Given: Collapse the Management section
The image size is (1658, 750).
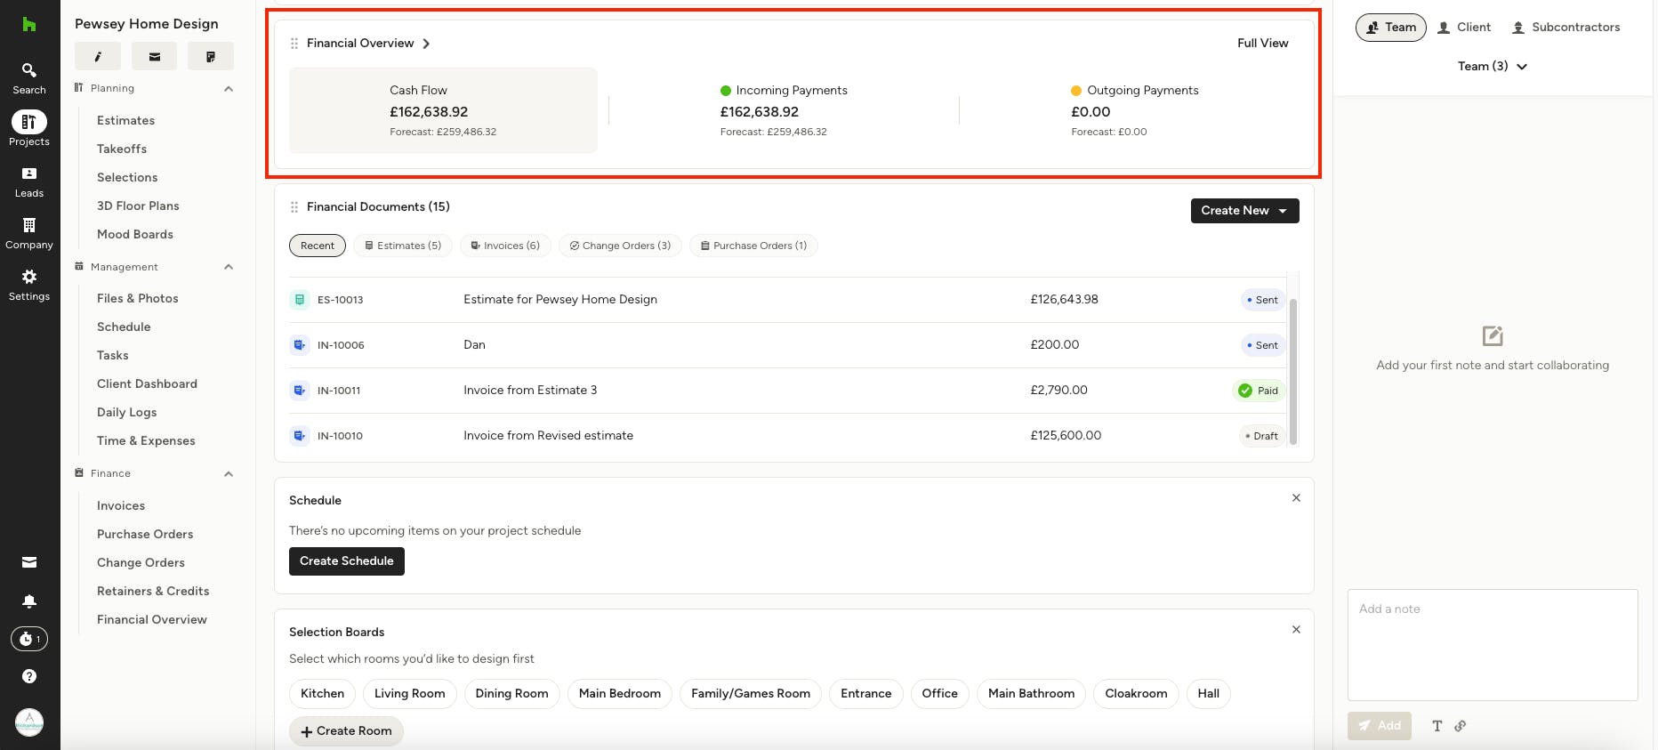Looking at the screenshot, I should [229, 267].
